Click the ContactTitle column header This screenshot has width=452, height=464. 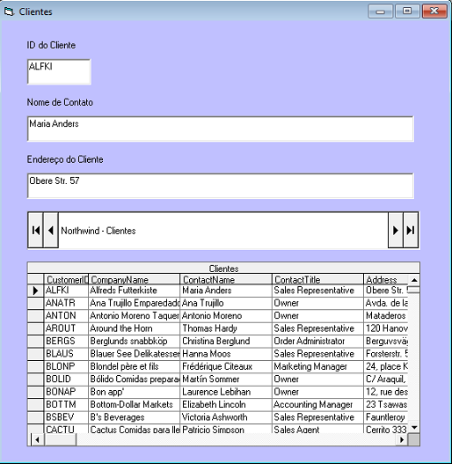317,279
